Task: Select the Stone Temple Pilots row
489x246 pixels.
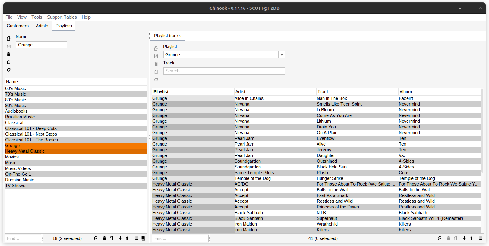Action: click(317, 173)
